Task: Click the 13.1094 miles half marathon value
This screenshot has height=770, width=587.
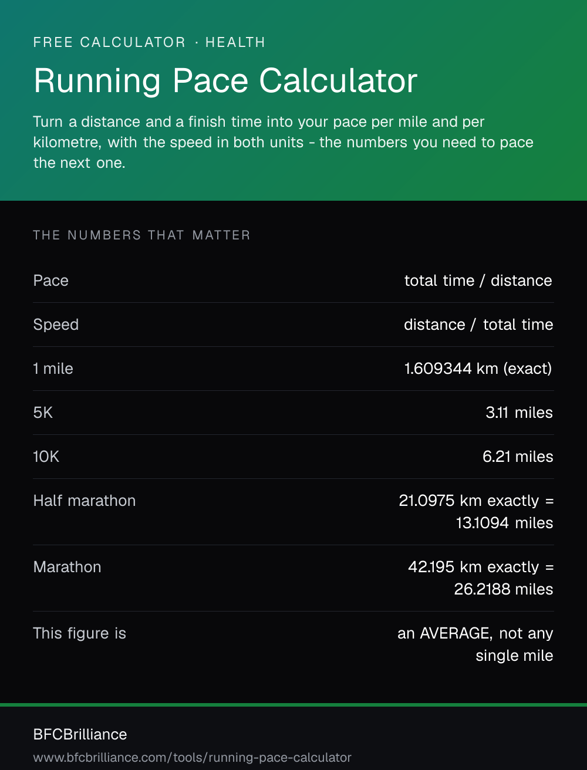Action: click(x=504, y=523)
